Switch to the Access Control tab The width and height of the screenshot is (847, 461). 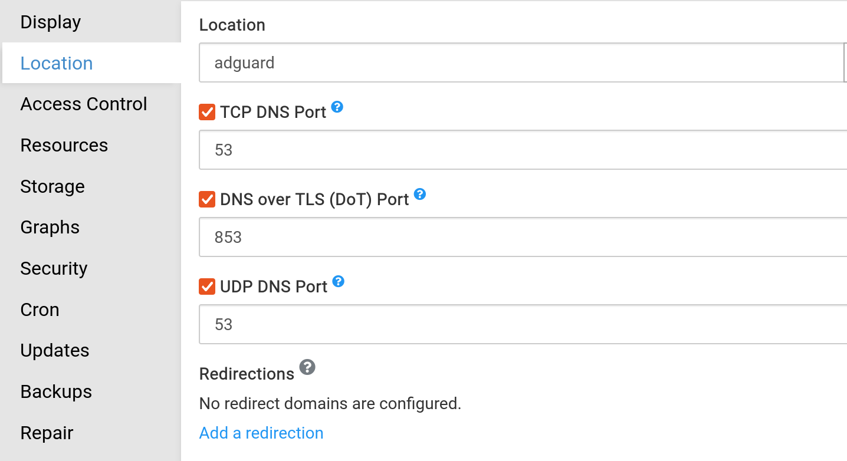point(84,104)
